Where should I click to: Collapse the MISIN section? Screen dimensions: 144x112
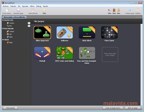[x=3, y=40]
